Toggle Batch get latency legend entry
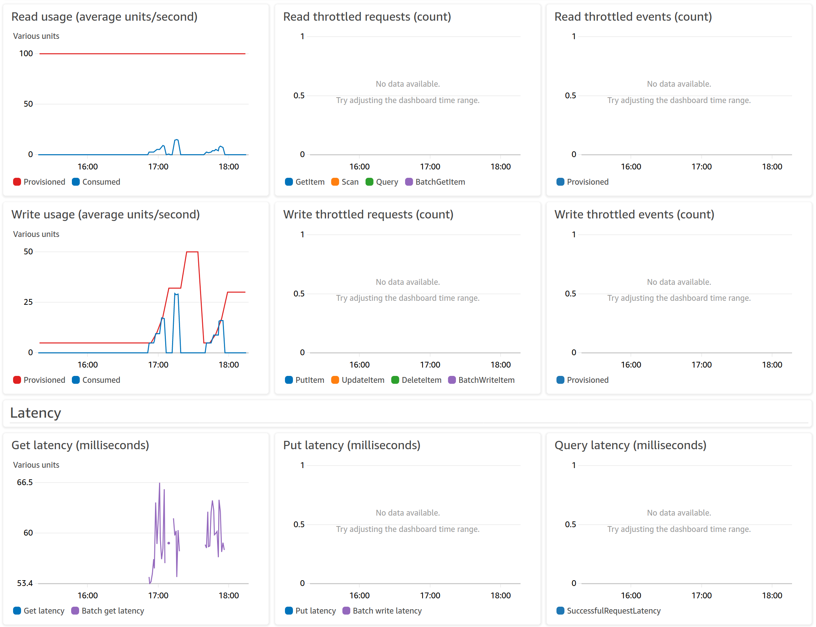The image size is (816, 627). pos(113,611)
